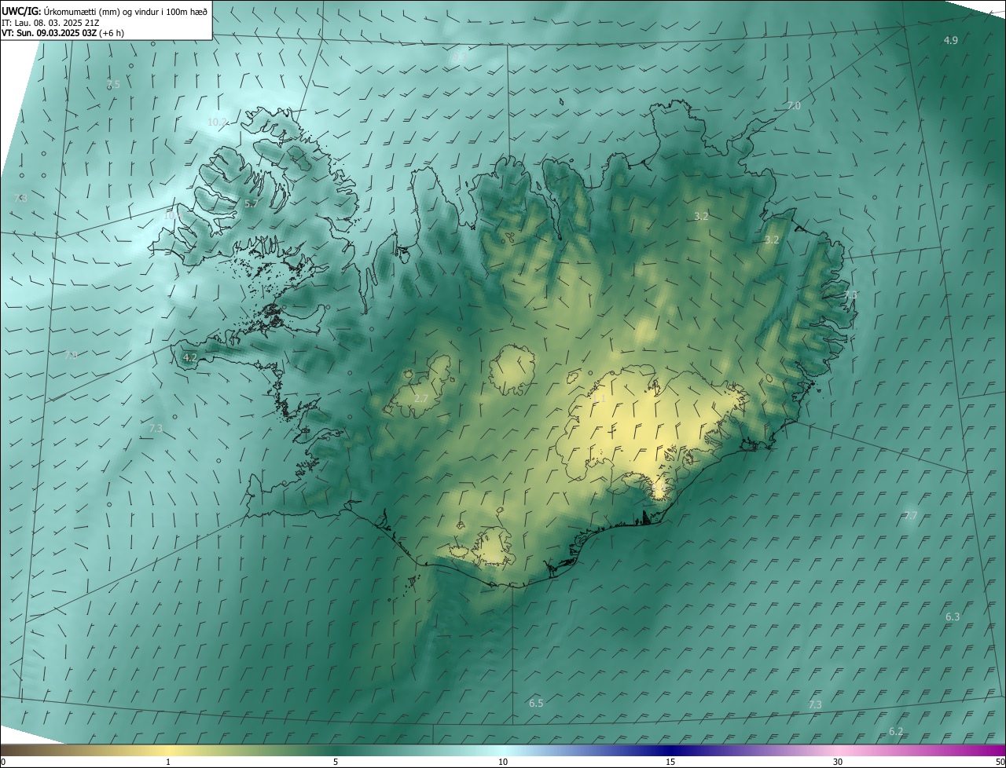Click the '1' tick on the color scale
Screen dimensions: 1006x768
tap(168, 763)
